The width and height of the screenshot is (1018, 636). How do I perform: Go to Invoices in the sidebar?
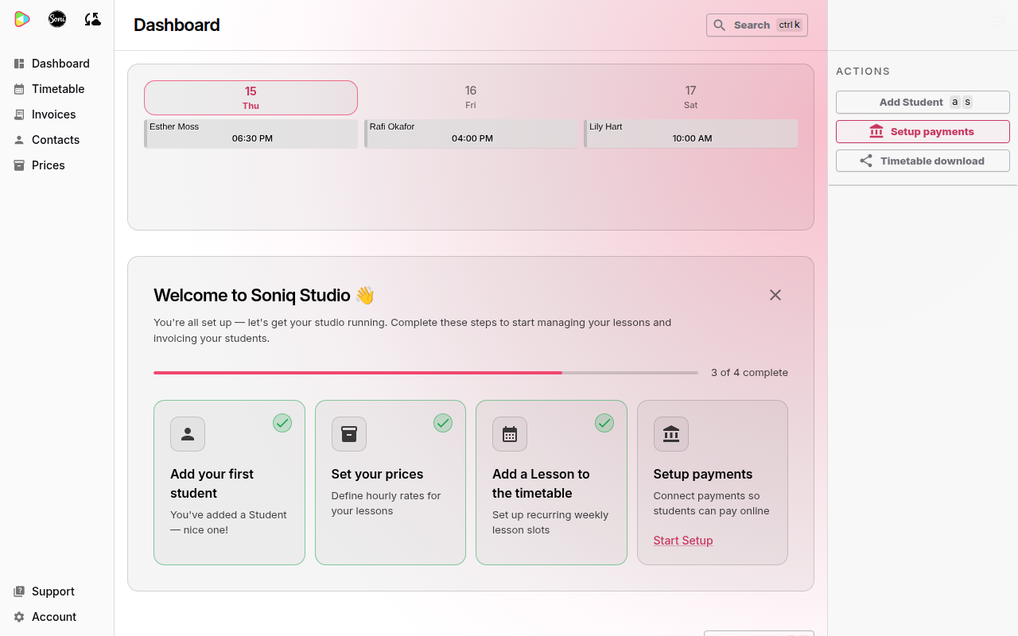point(56,114)
